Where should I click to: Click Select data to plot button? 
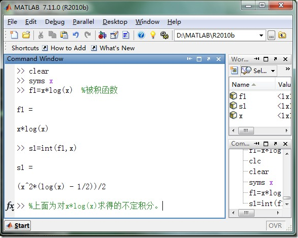254,71
